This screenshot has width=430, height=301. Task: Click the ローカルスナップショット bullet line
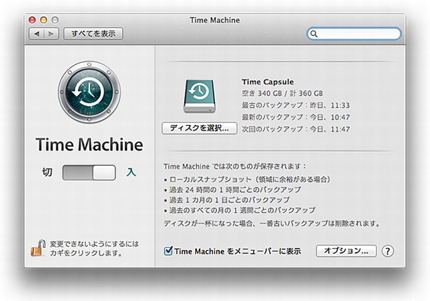point(247,179)
